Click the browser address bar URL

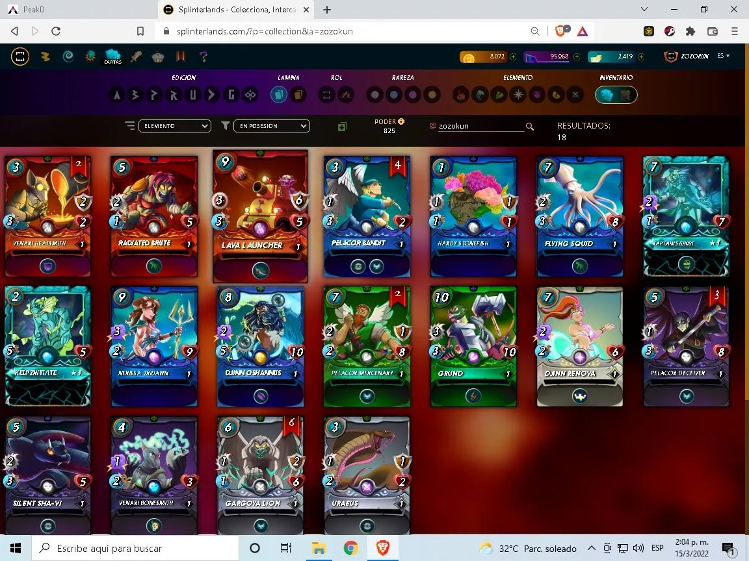[x=265, y=31]
